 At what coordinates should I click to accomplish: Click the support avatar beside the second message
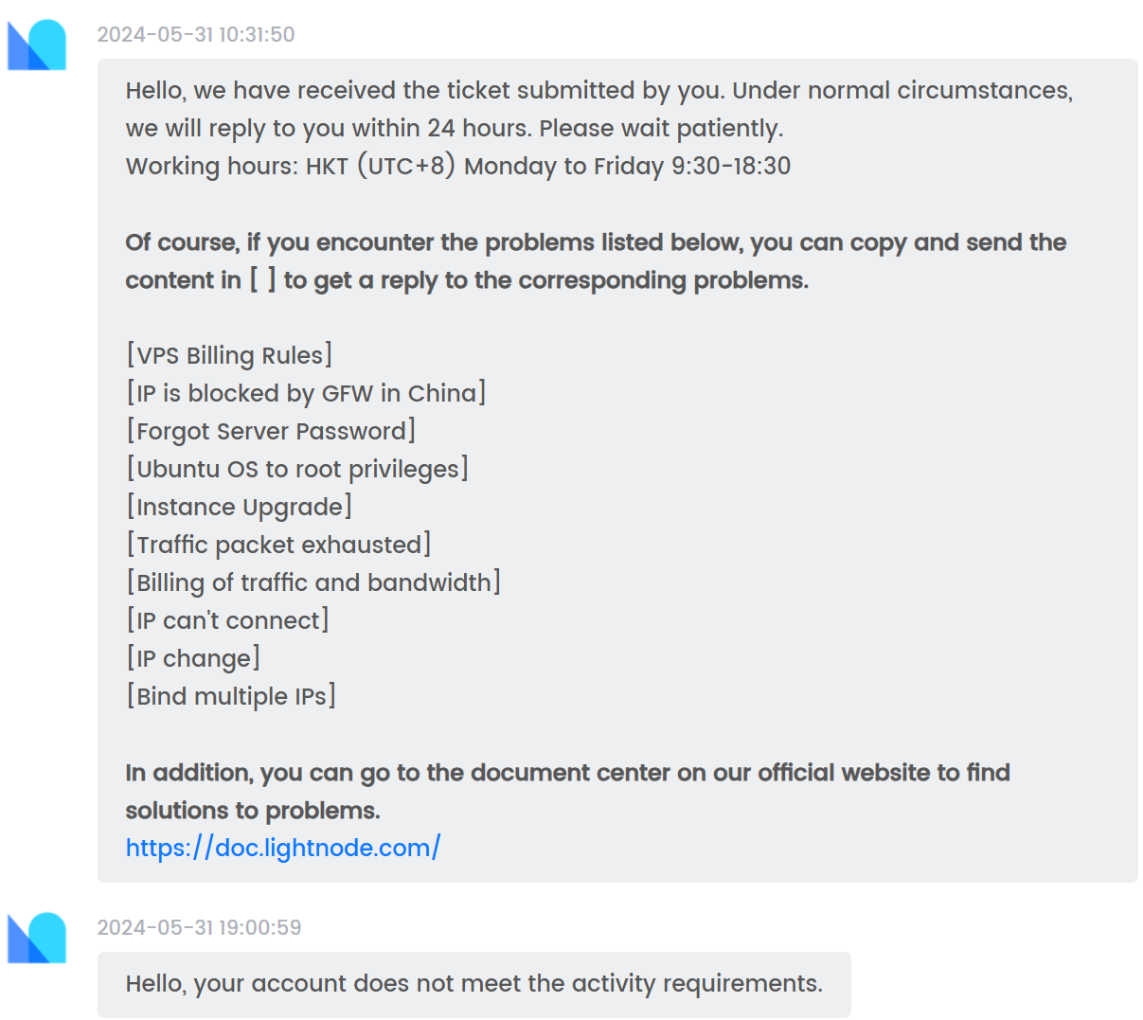(37, 938)
